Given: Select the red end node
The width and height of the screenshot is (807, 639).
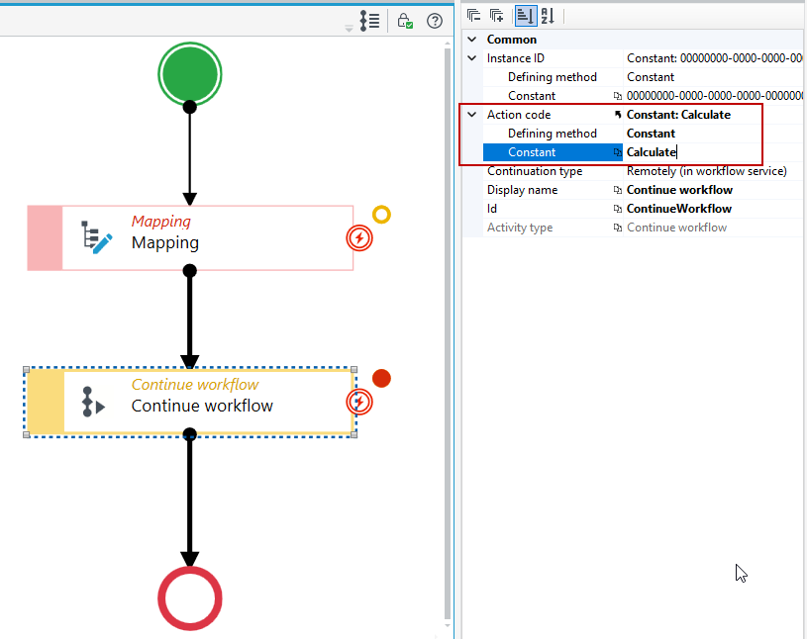Looking at the screenshot, I should tap(190, 598).
